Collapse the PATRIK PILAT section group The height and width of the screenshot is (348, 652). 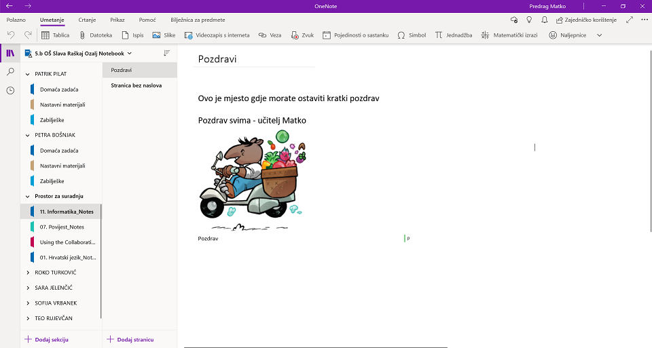28,74
